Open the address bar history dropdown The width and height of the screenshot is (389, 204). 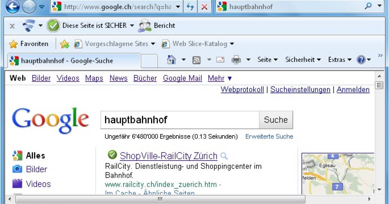pyautogui.click(x=177, y=6)
